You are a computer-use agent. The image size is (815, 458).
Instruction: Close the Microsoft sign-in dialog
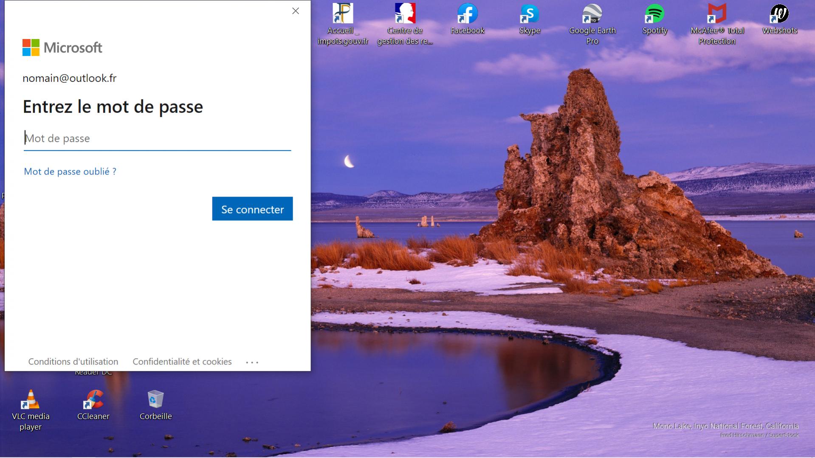pyautogui.click(x=296, y=11)
